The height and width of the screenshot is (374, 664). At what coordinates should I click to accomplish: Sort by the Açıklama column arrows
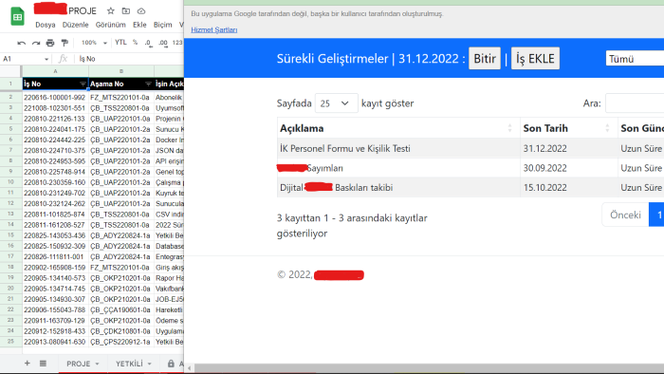tap(510, 128)
